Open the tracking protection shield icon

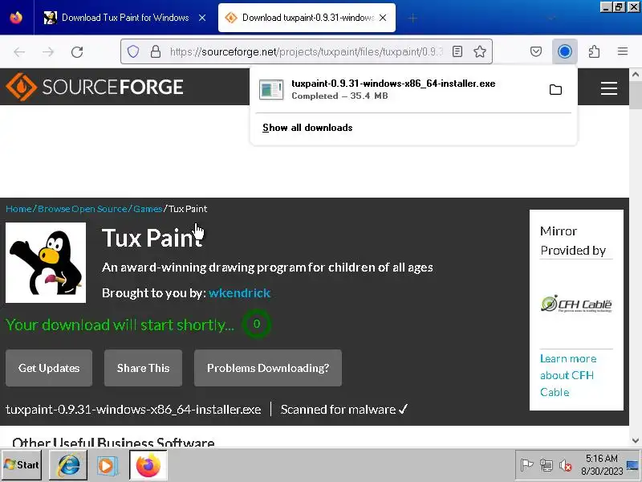[133, 51]
